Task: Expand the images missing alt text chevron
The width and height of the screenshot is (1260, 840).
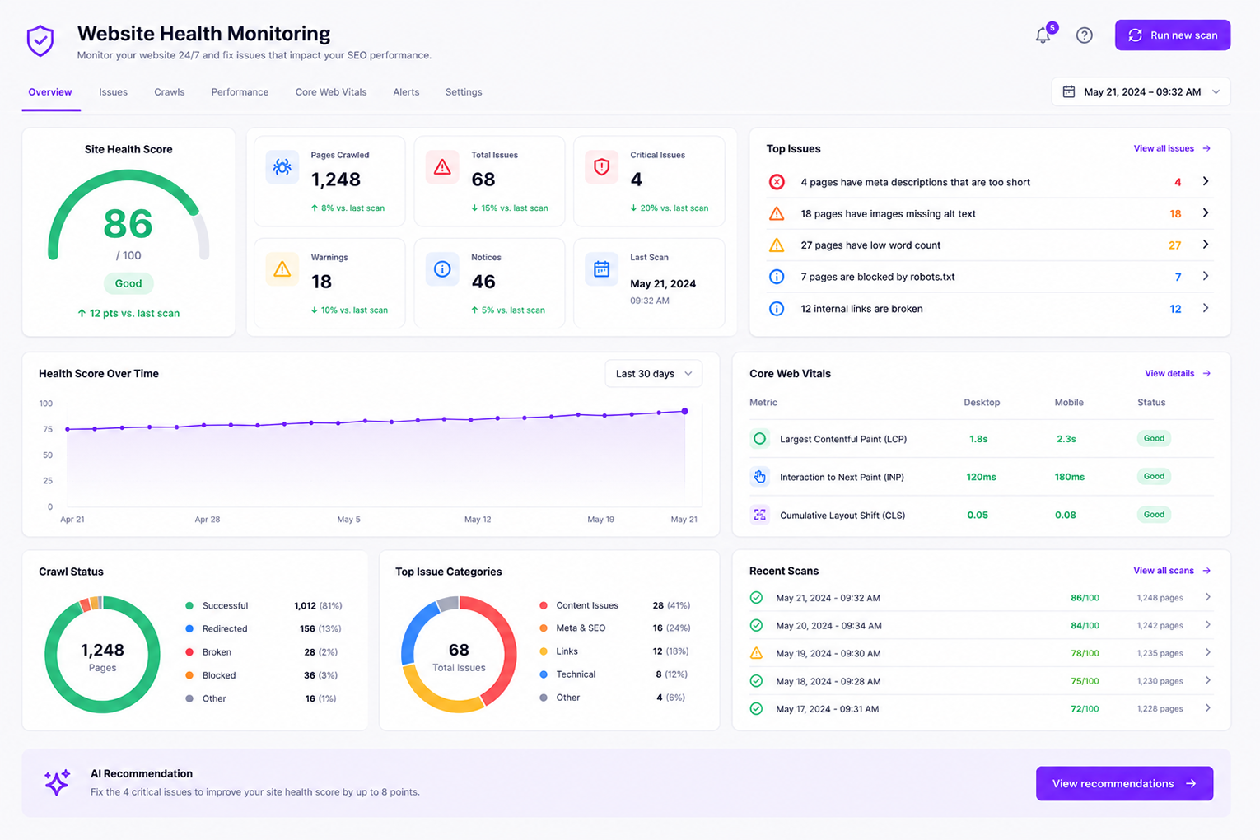Action: [x=1206, y=213]
